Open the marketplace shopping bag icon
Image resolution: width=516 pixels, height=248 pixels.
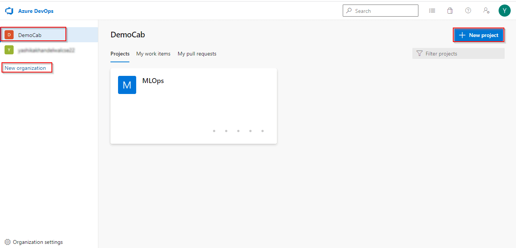pos(450,10)
